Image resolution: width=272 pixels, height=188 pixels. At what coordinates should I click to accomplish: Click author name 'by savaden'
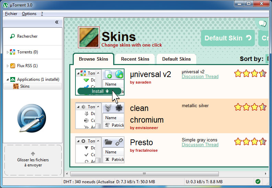[x=141, y=82]
